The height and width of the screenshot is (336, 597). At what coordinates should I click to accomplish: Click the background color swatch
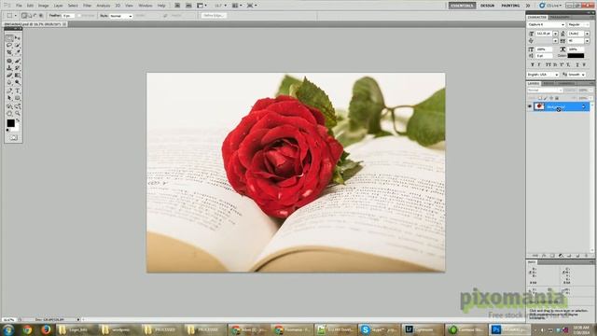[x=16, y=129]
